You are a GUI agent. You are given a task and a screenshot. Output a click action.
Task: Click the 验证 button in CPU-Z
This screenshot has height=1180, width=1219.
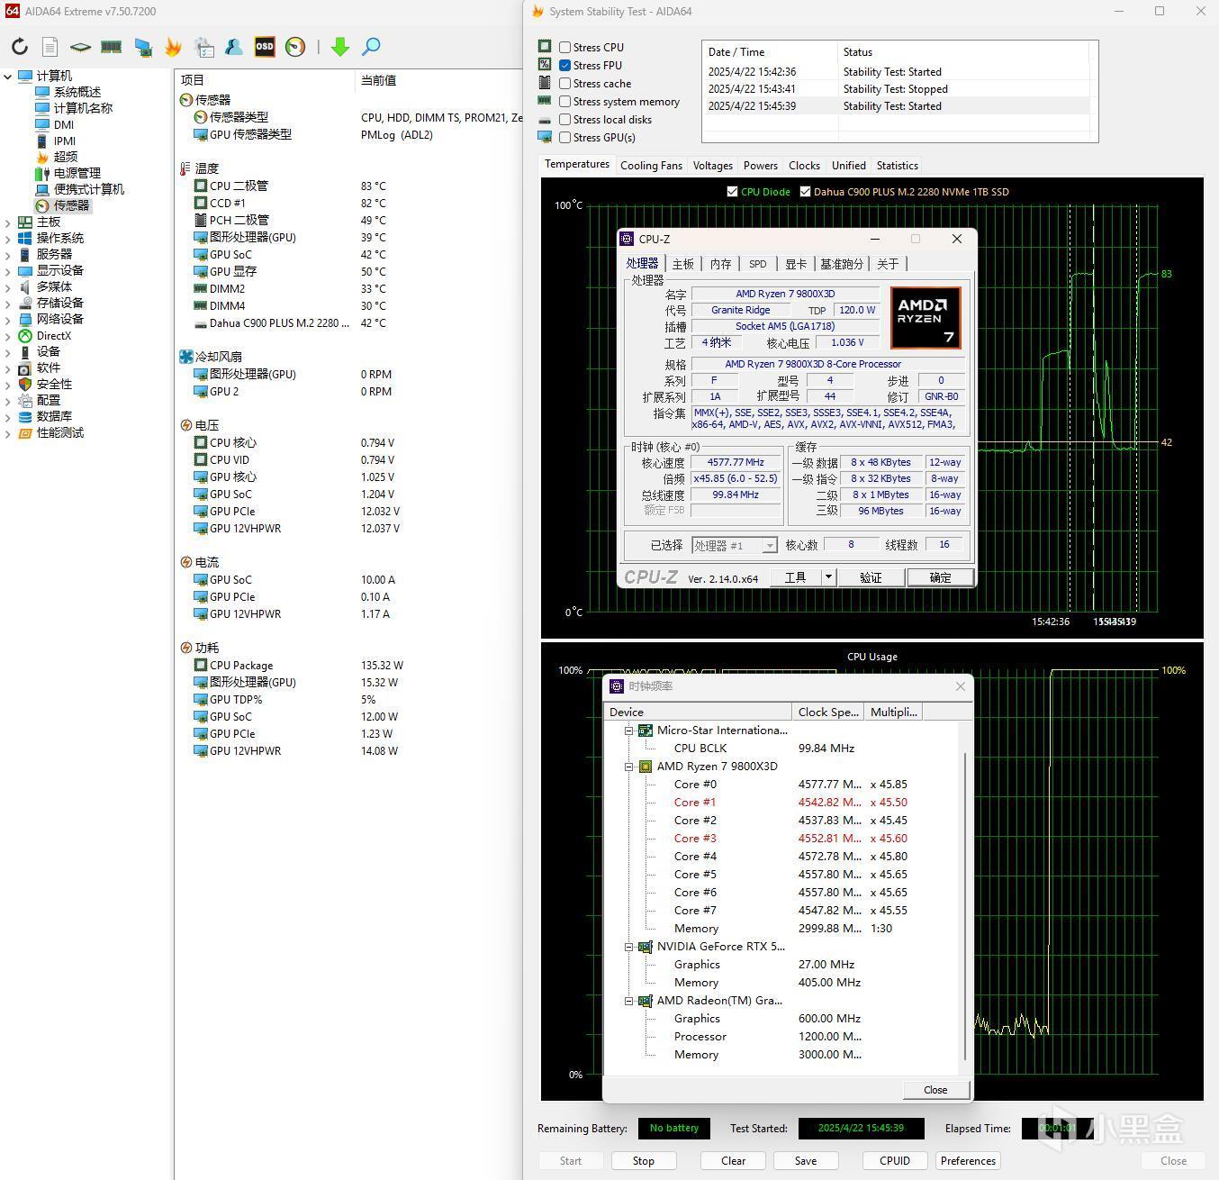click(870, 577)
